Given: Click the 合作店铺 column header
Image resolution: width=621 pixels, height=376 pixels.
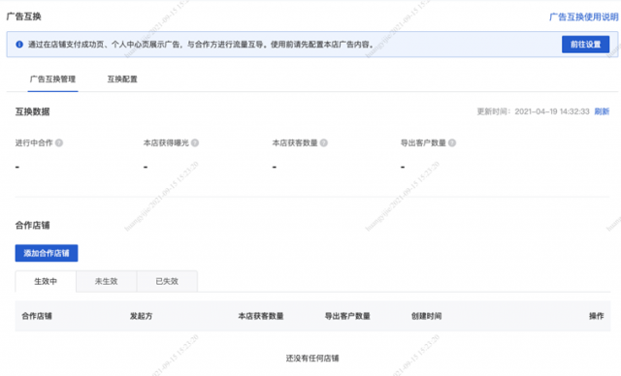Looking at the screenshot, I should (x=37, y=316).
